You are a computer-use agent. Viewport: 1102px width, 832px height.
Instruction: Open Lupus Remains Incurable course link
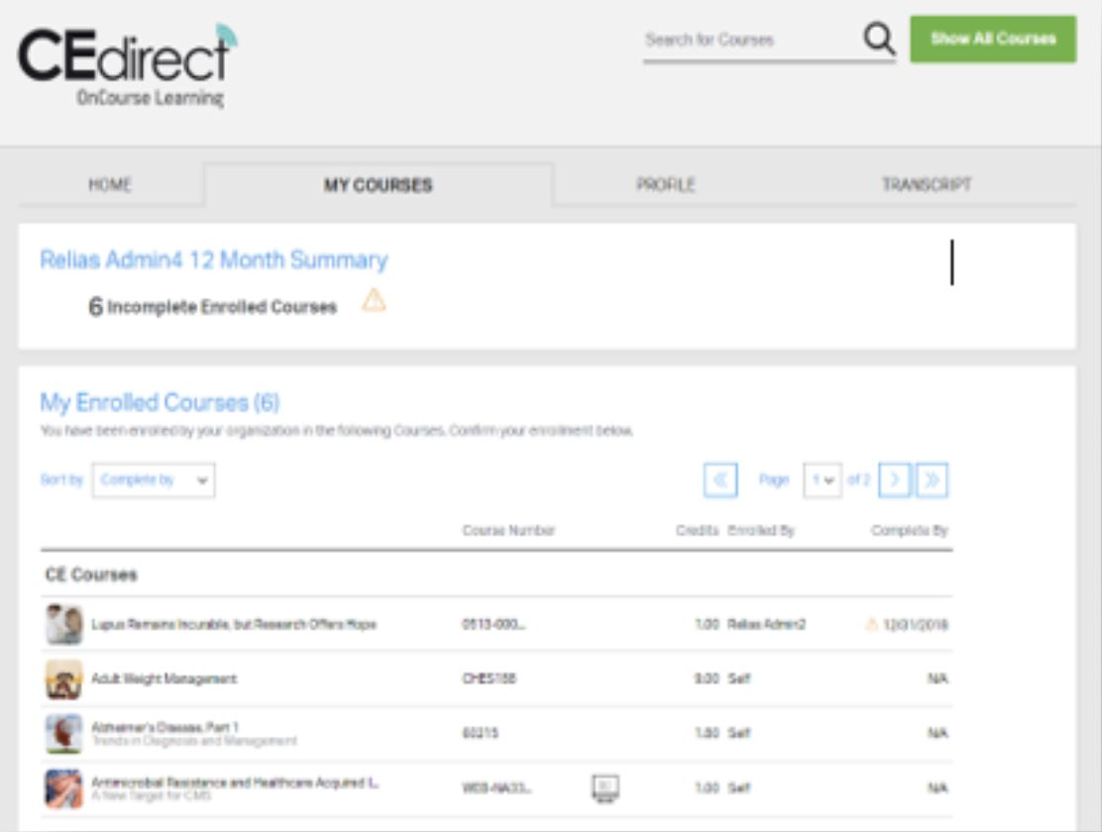tap(234, 624)
